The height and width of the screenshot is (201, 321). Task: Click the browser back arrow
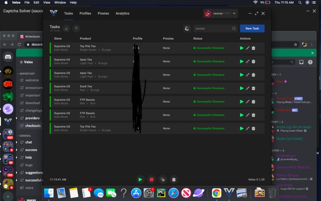[5, 44]
